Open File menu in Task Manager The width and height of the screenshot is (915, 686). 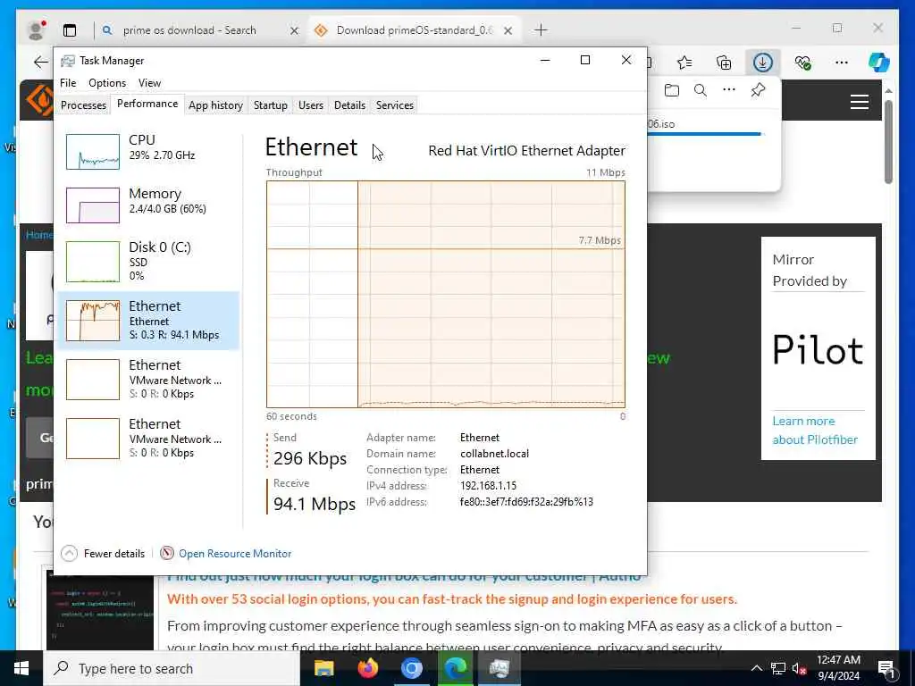[x=68, y=83]
